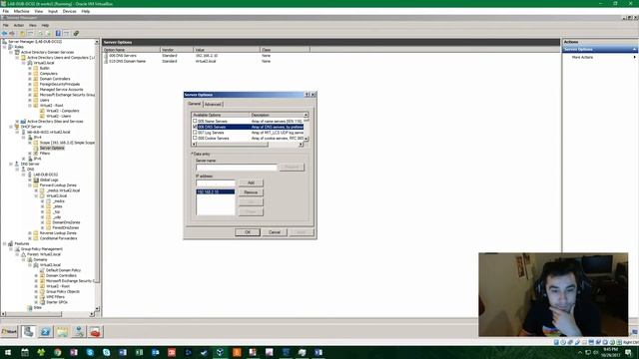Click the red toolbox icon in guest taskbar

(x=96, y=332)
